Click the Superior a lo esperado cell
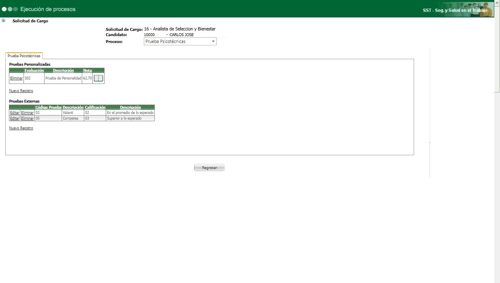The width and height of the screenshot is (500, 283). tap(130, 118)
